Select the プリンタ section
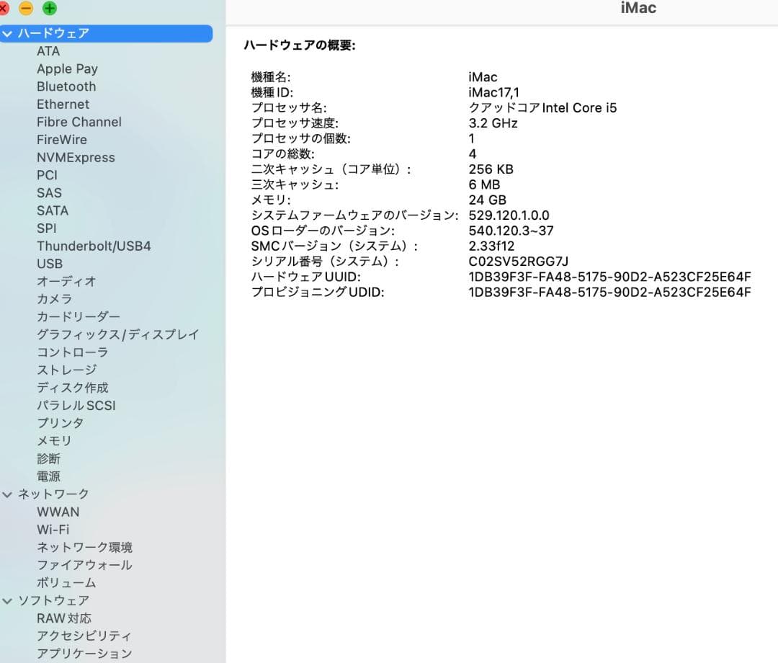778x663 pixels. click(x=61, y=423)
